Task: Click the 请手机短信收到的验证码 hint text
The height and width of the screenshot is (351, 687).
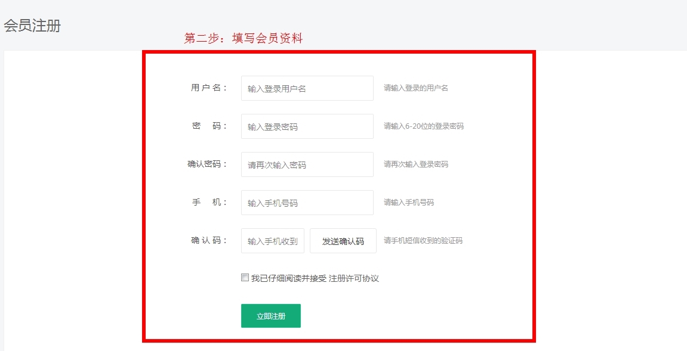Action: [423, 241]
